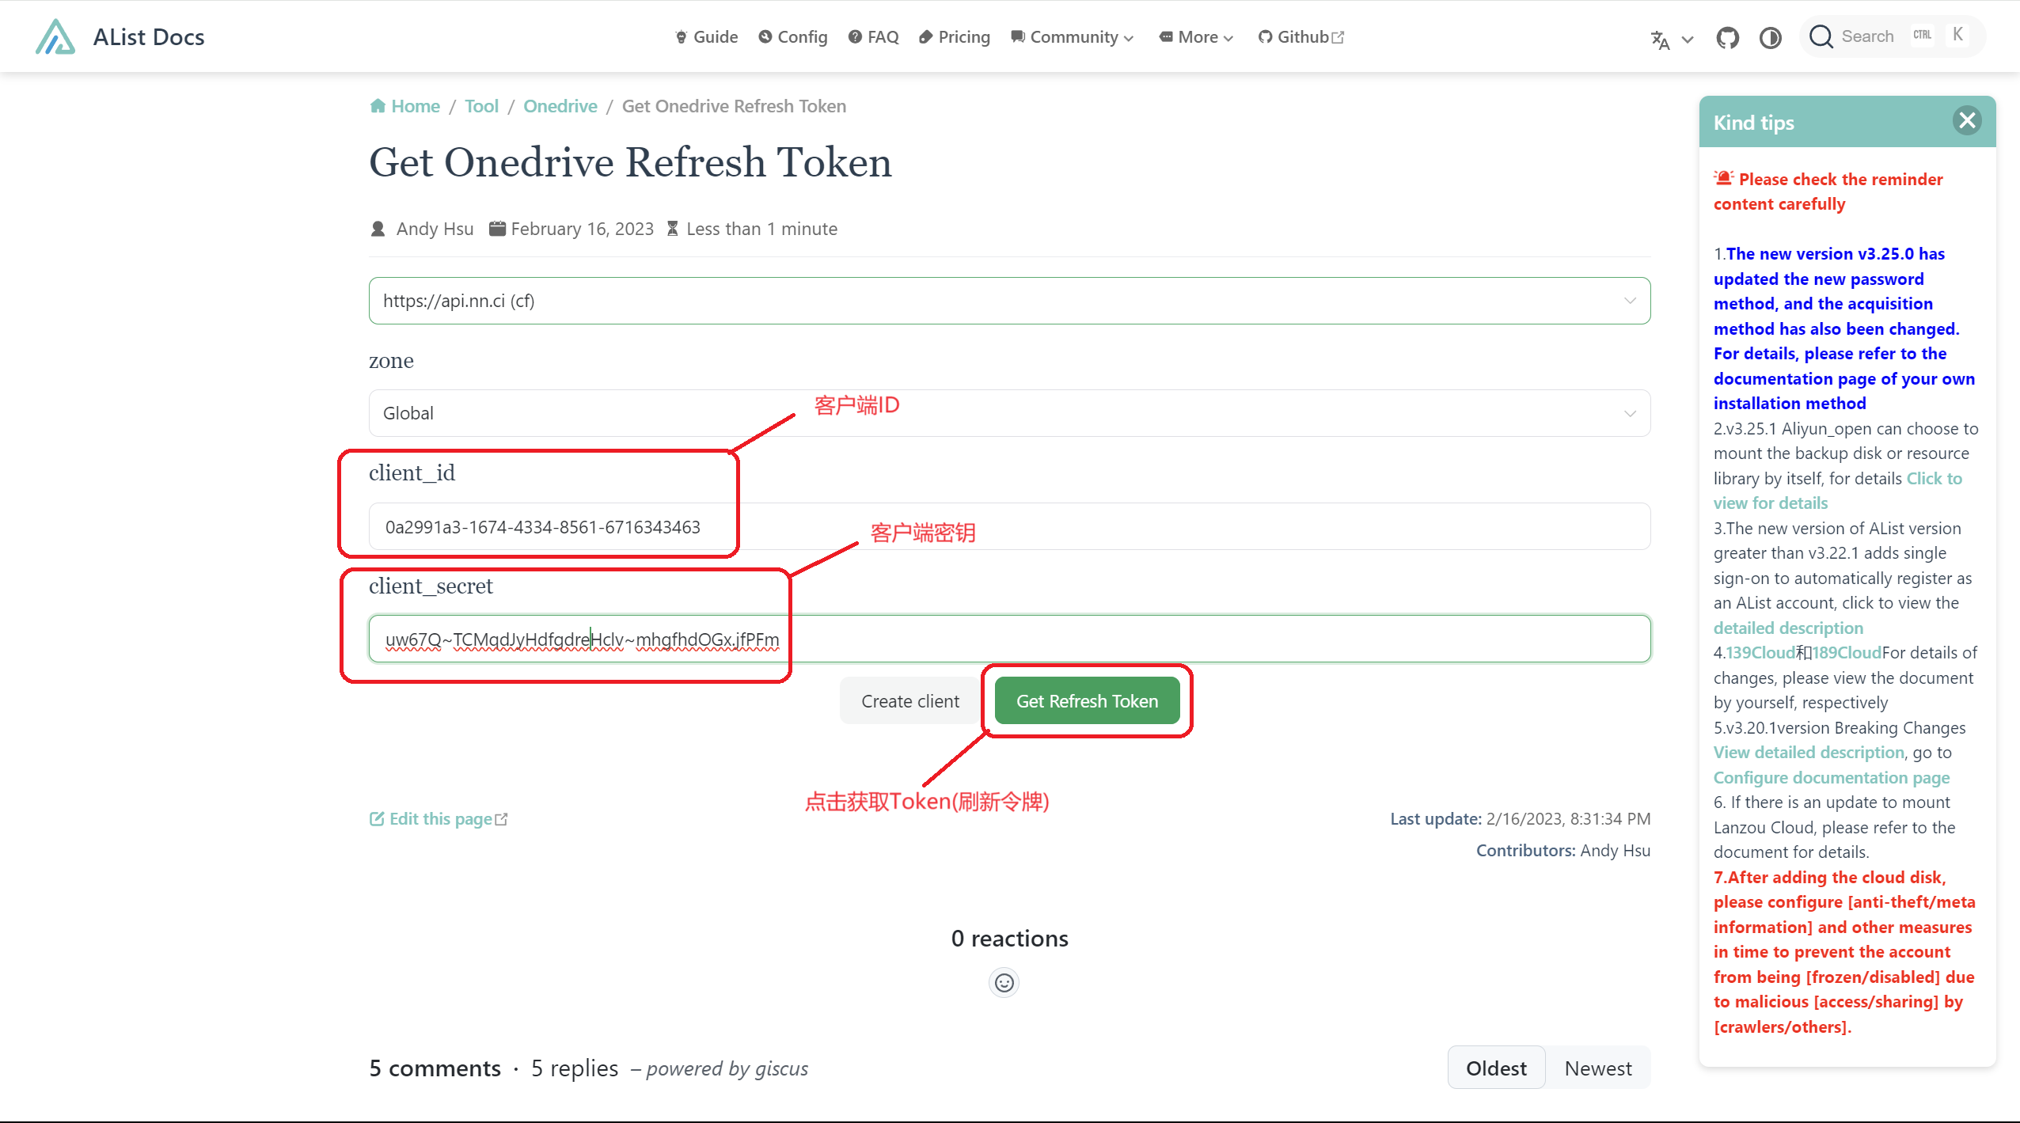Click the Create client button
The width and height of the screenshot is (2020, 1123).
(910, 701)
